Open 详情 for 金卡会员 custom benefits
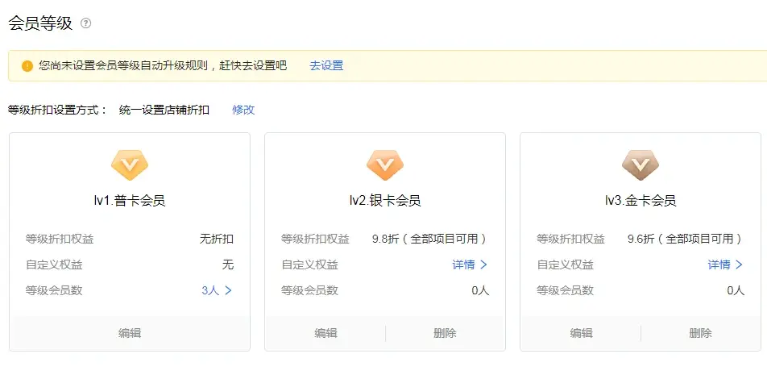Viewport: 767px width, 379px height. [x=725, y=265]
